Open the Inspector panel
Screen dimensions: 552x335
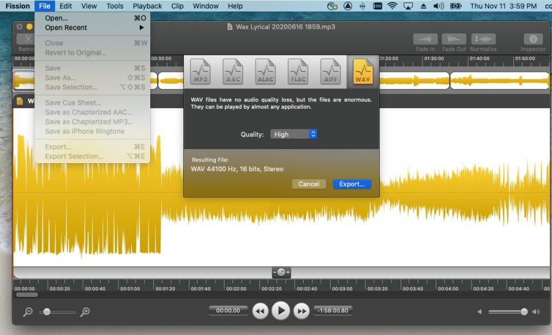[533, 39]
